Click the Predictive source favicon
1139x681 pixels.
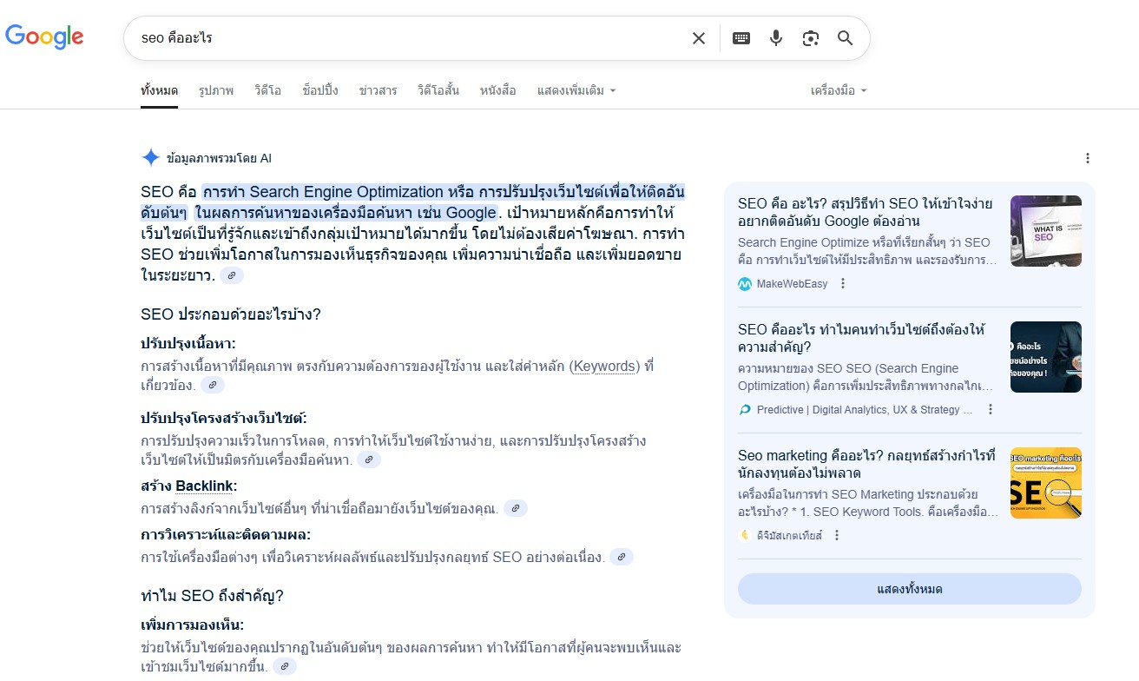click(745, 409)
